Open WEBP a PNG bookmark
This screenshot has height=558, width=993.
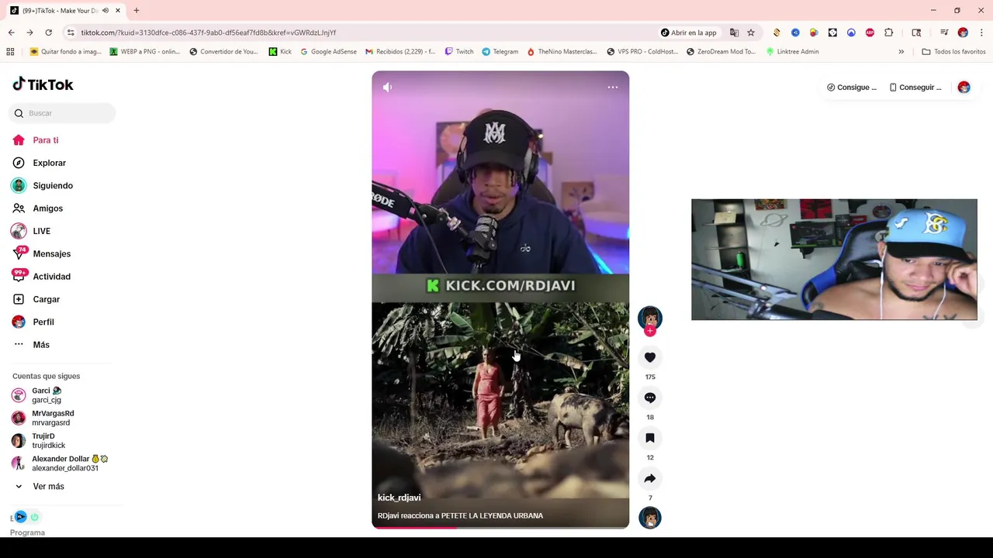click(x=145, y=52)
